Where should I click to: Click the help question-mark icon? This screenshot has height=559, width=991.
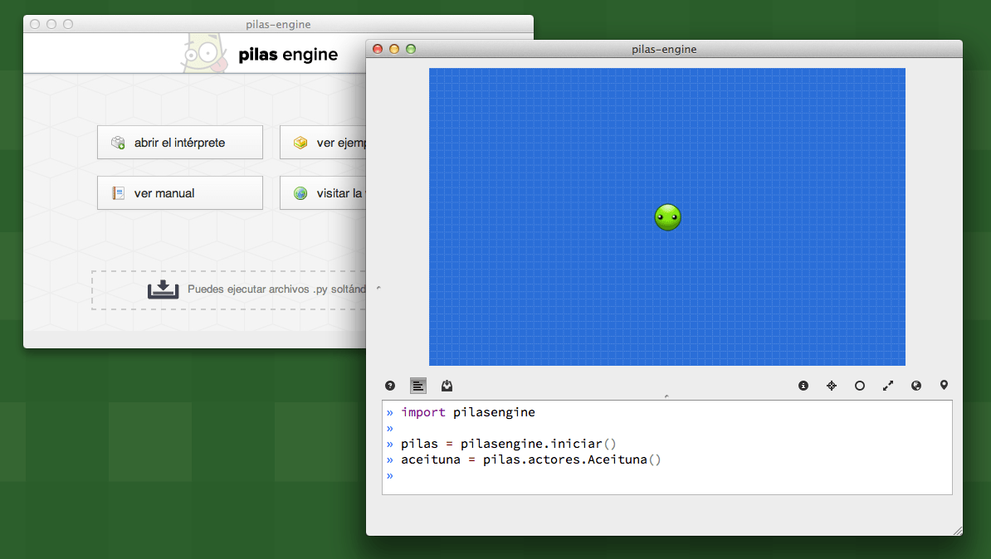(390, 386)
